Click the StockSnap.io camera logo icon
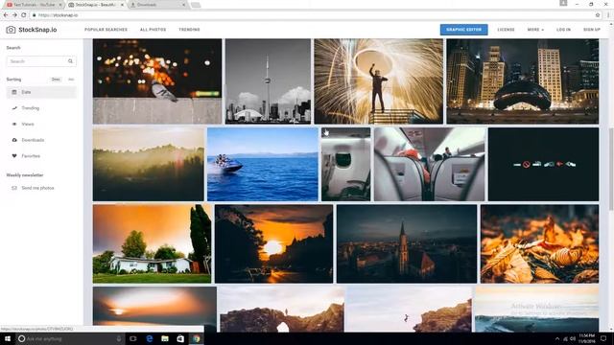Viewport: 614px width, 345px height. 11,30
